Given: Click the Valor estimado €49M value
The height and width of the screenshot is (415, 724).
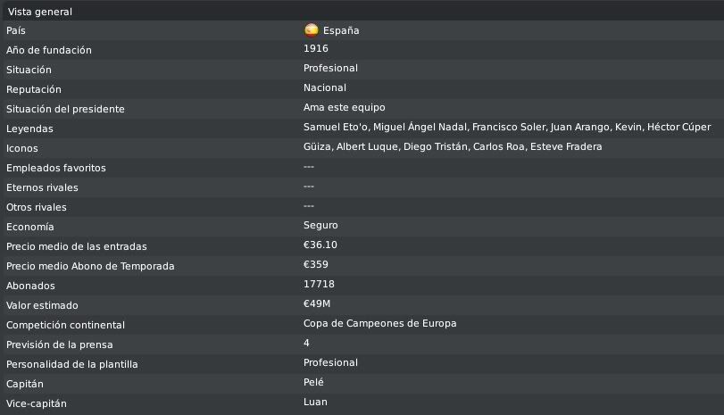Looking at the screenshot, I should tap(317, 303).
